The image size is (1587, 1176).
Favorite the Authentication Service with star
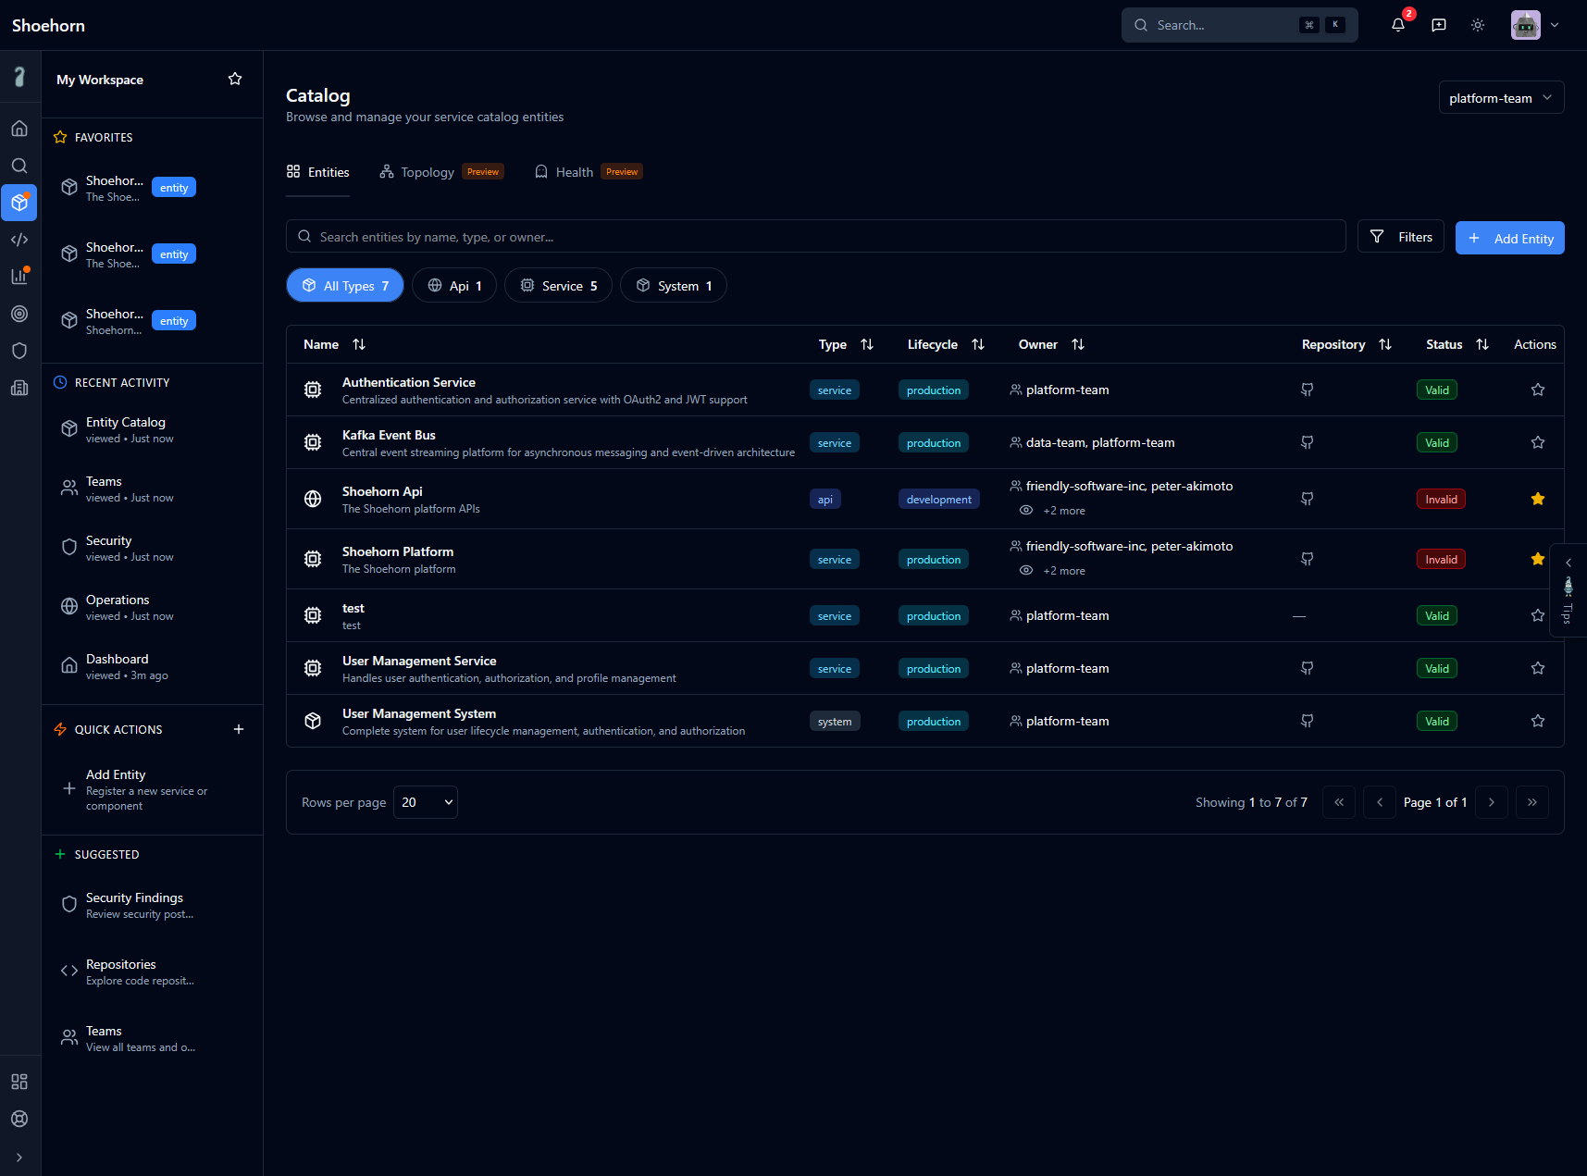(1537, 390)
